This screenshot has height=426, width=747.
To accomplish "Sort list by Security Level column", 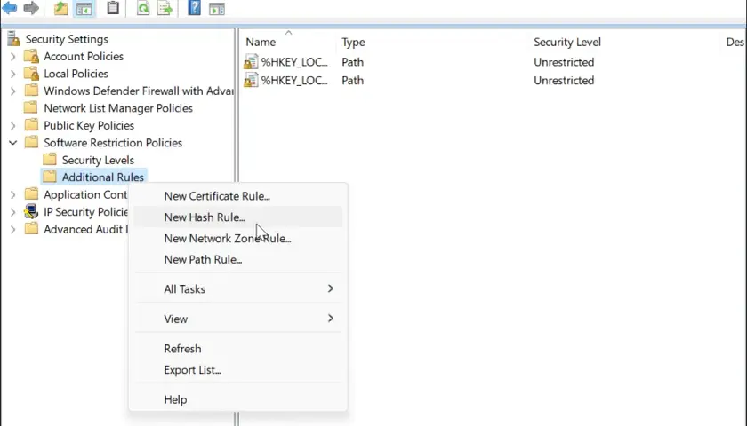I will click(567, 43).
